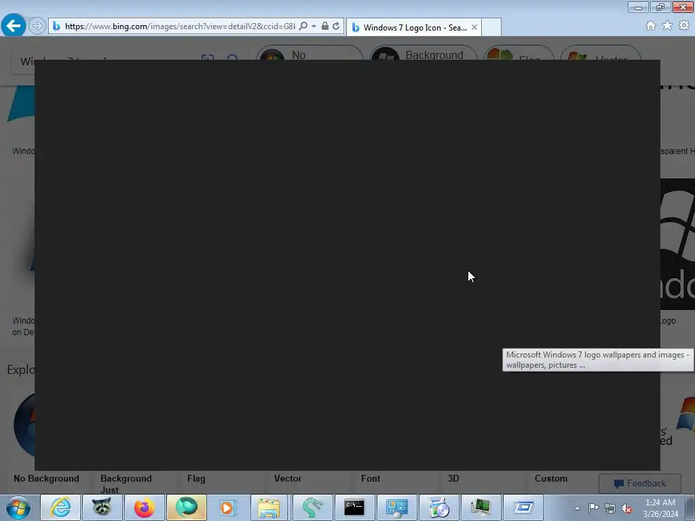Click the Internet Explorer taskbar icon
The width and height of the screenshot is (695, 521).
click(x=60, y=507)
